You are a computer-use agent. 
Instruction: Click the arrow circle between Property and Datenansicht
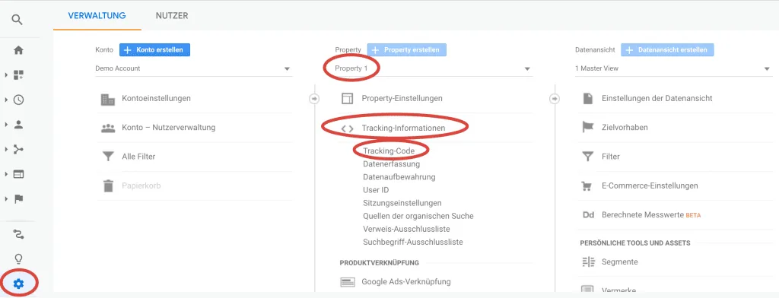(555, 99)
